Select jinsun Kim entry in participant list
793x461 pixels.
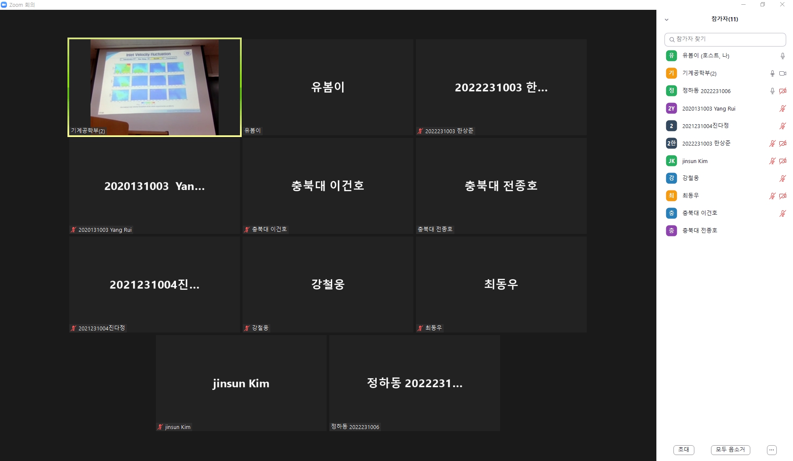(725, 161)
